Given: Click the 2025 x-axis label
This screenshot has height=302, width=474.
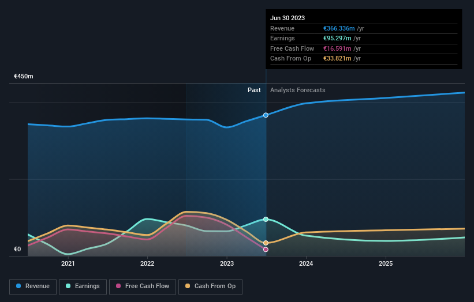Looking at the screenshot, I should pos(386,264).
